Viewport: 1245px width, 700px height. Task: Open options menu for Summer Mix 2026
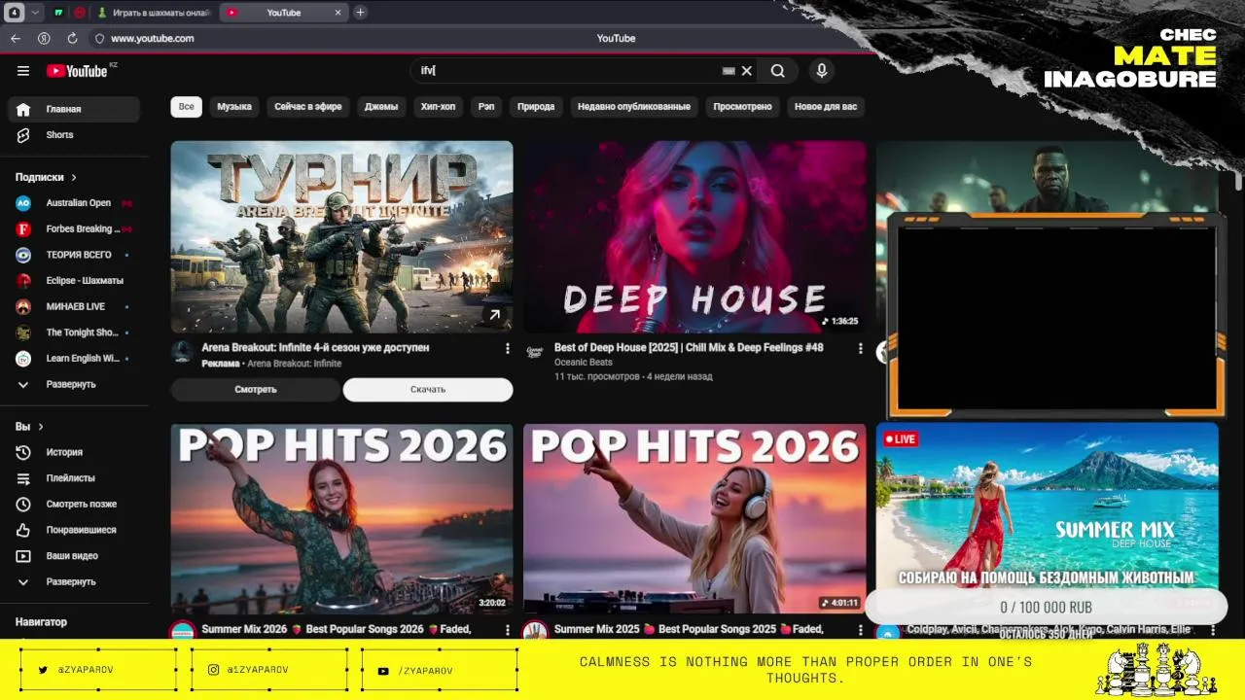[507, 630]
